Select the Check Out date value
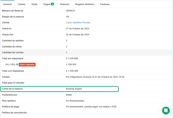This screenshot has width=173, height=118. tap(77, 34)
